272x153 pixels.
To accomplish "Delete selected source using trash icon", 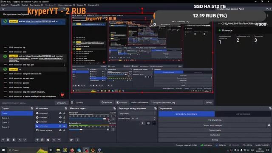I will pos(42,140).
